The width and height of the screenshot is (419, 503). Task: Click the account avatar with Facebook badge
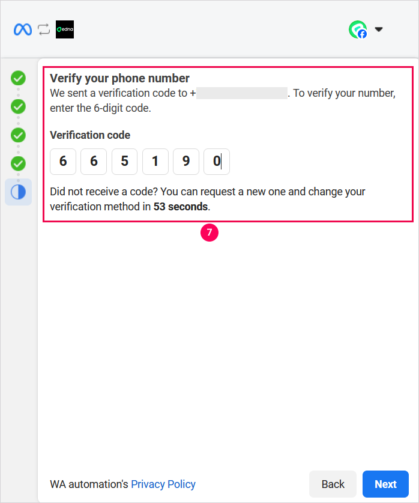(x=358, y=29)
